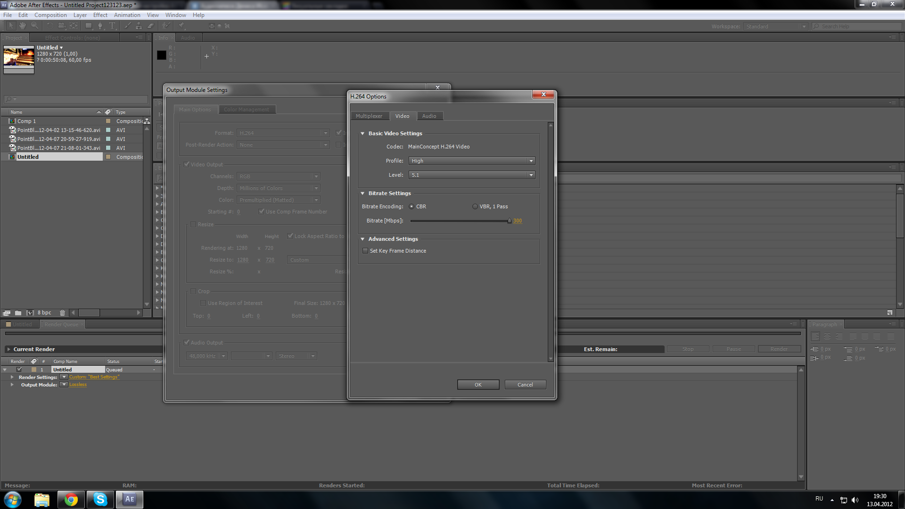Open the Profile dropdown in H.264 Options
905x509 pixels.
pyautogui.click(x=470, y=160)
